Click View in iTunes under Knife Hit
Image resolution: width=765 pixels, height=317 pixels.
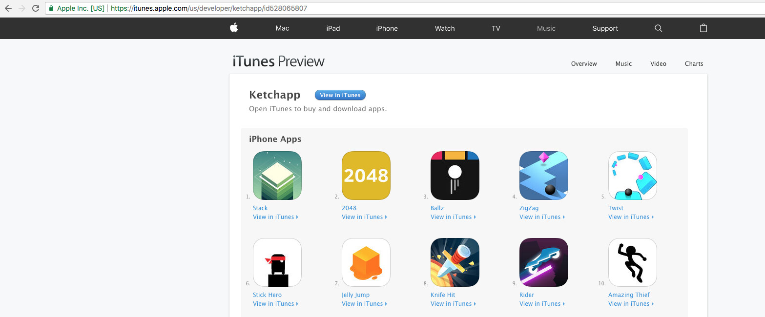tap(453, 304)
